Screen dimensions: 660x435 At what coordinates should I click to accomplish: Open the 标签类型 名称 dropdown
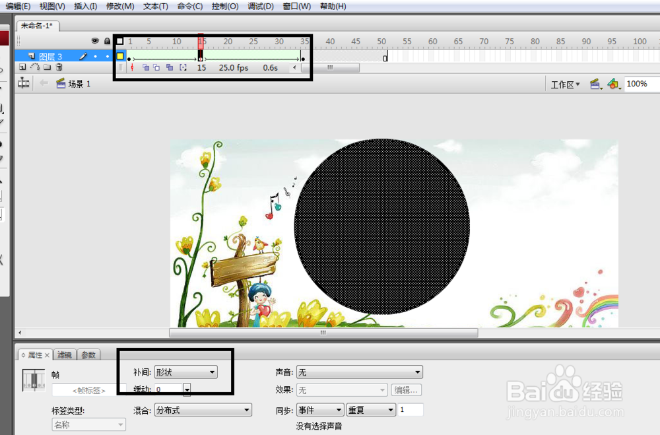(x=89, y=424)
